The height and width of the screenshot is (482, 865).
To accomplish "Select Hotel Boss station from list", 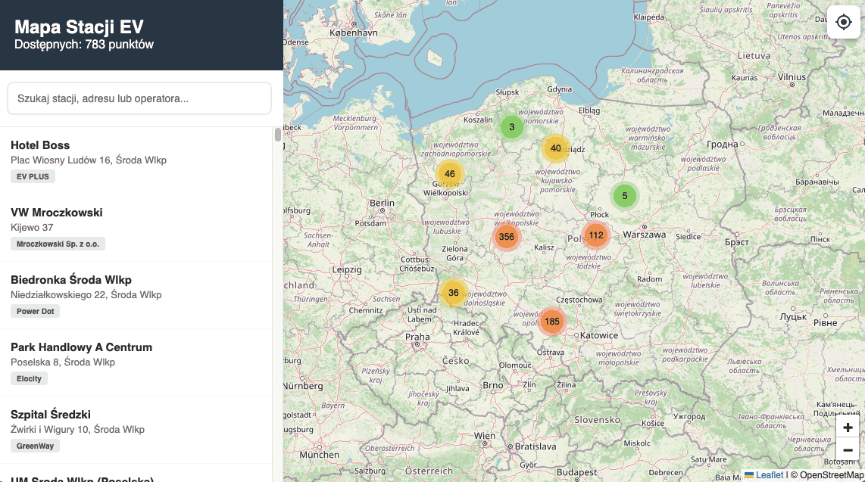I will (x=136, y=160).
